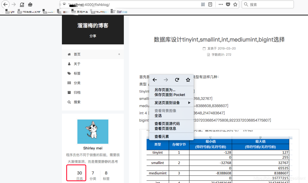The image size is (308, 183).
Task: Open the page actions three-dots menu
Action: tap(221, 4)
